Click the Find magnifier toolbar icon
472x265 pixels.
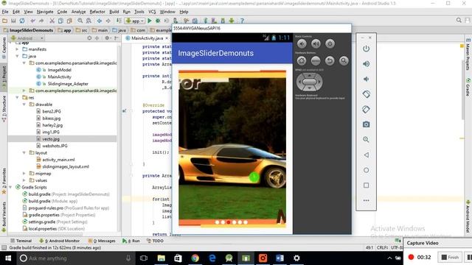coord(80,21)
